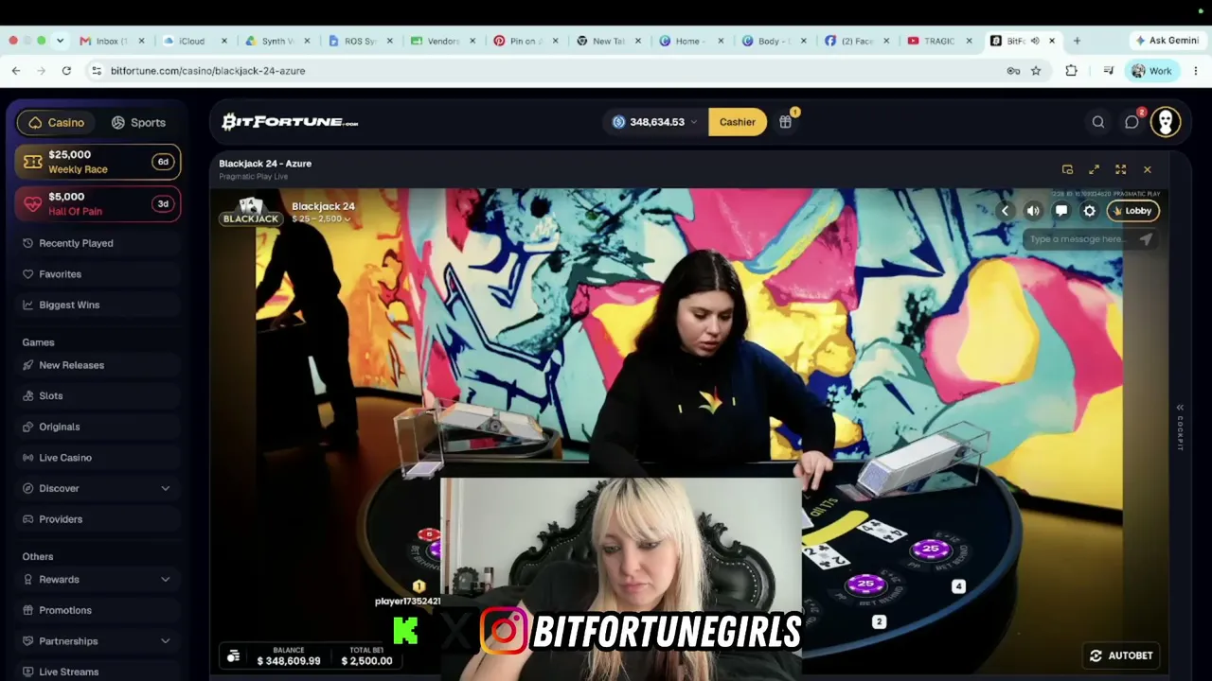This screenshot has width=1212, height=681.
Task: Open the Promotions page
Action: pos(98,610)
